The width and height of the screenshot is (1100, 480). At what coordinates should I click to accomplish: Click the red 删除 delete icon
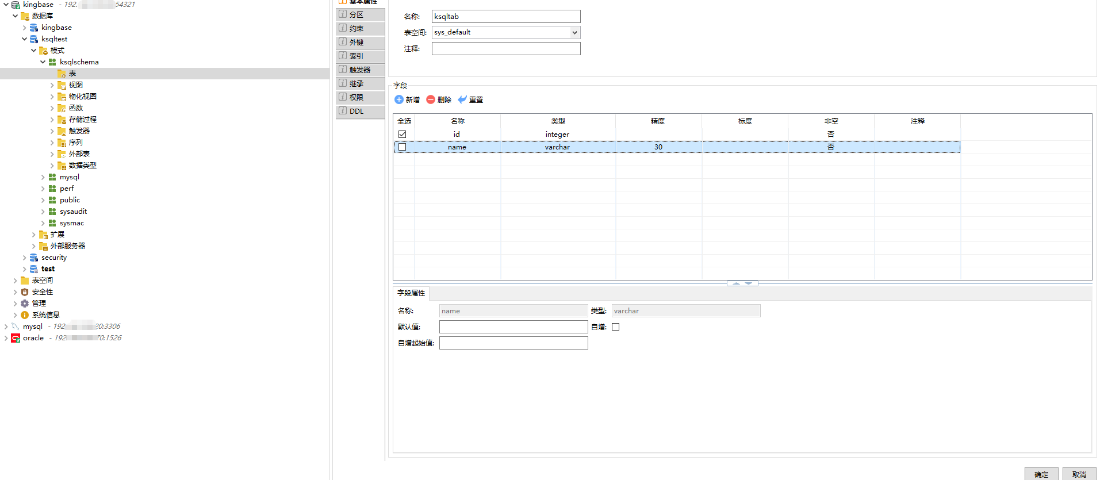coord(430,99)
